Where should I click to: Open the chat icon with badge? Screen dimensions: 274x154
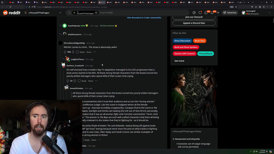(x=206, y=13)
